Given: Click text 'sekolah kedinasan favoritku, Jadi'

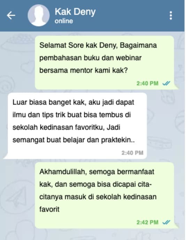Looking at the screenshot, I should 66,127.
